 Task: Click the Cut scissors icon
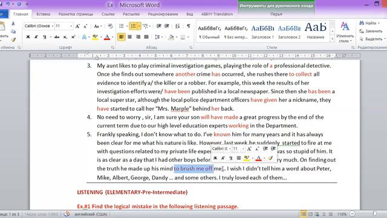[x=13, y=24]
